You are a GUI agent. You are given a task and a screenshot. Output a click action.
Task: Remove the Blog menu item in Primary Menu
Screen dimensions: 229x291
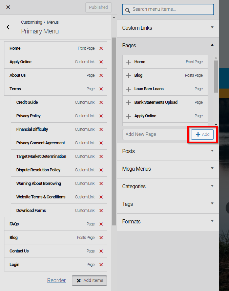coord(101,238)
